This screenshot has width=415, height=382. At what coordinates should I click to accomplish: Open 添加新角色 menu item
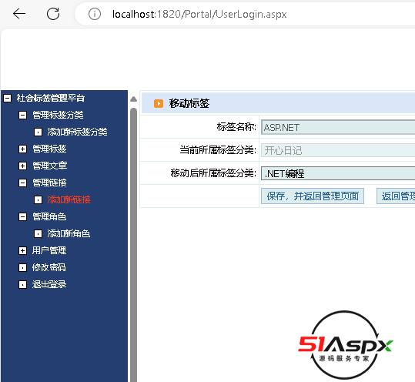point(69,233)
